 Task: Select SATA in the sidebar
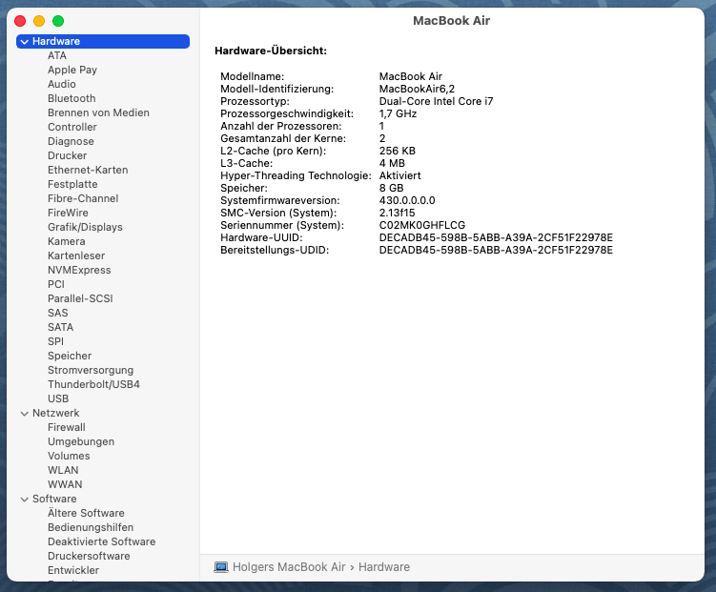pyautogui.click(x=60, y=327)
